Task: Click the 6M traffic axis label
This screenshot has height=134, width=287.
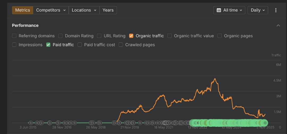Action: tap(278, 65)
